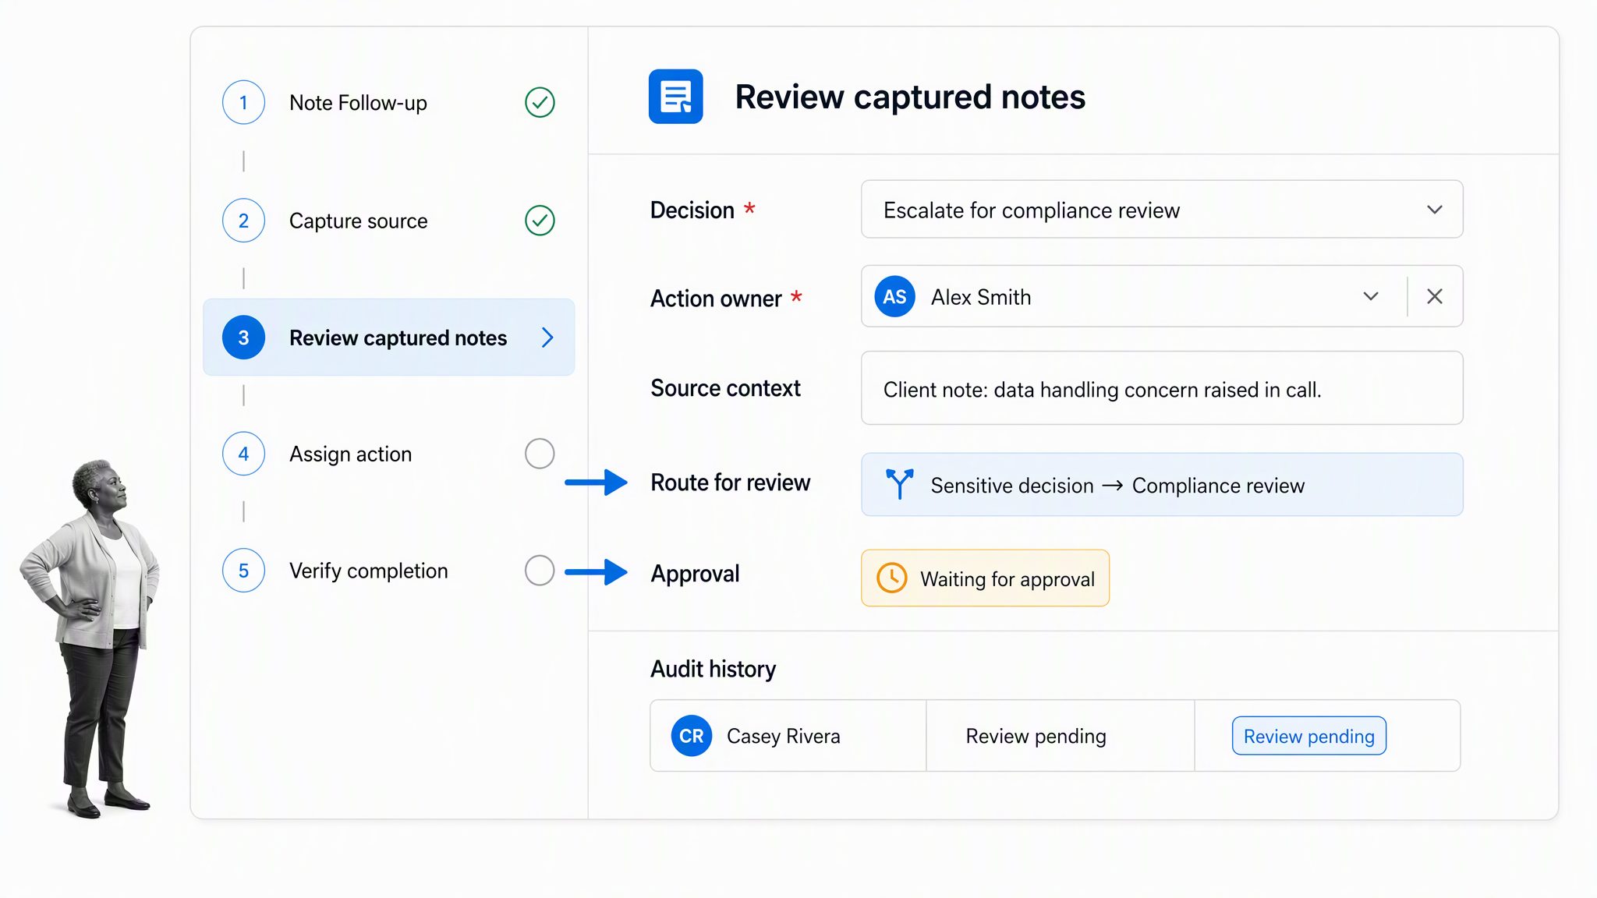1597x898 pixels.
Task: Click the branching route icon
Action: 899,484
